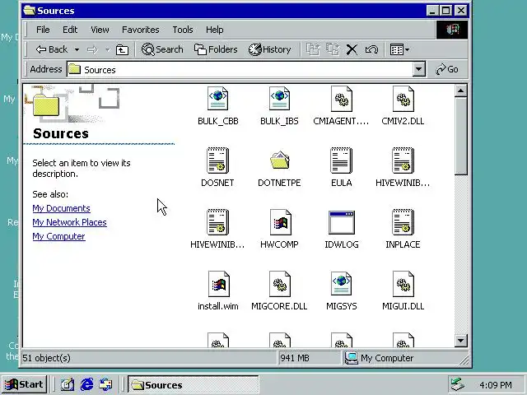Click the vertical scrollbar up arrow
The height and width of the screenshot is (395, 527).
click(x=461, y=91)
